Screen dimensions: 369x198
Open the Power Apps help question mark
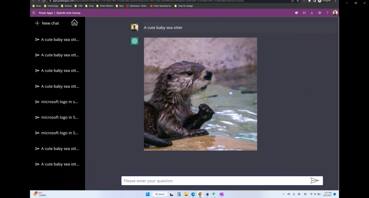click(x=327, y=13)
